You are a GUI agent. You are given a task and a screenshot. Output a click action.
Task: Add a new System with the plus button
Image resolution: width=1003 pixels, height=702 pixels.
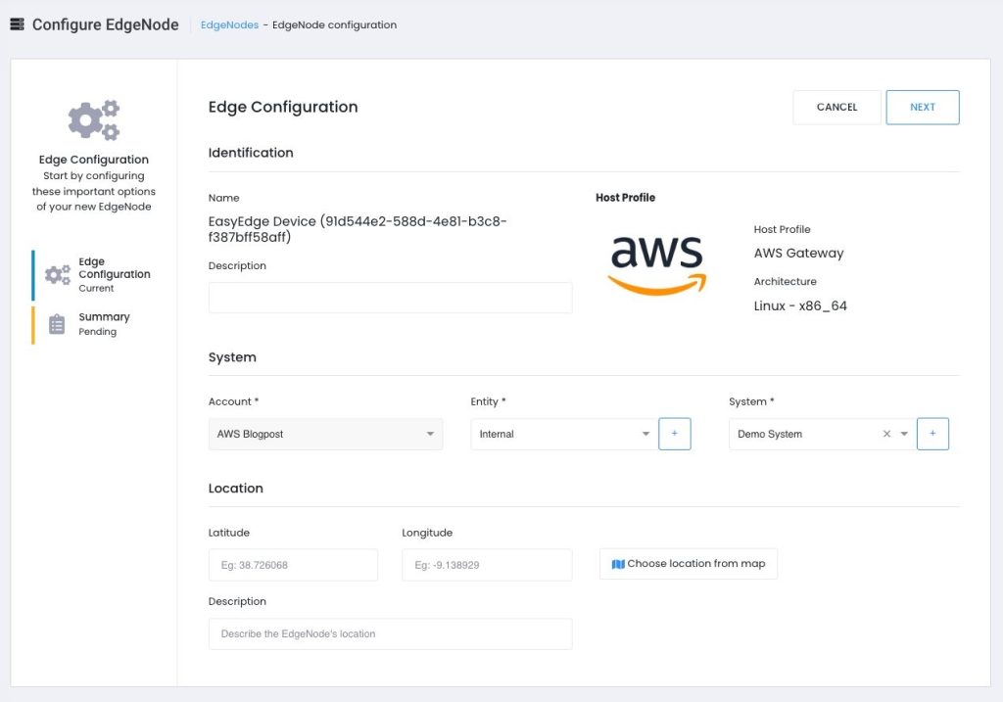pos(932,434)
